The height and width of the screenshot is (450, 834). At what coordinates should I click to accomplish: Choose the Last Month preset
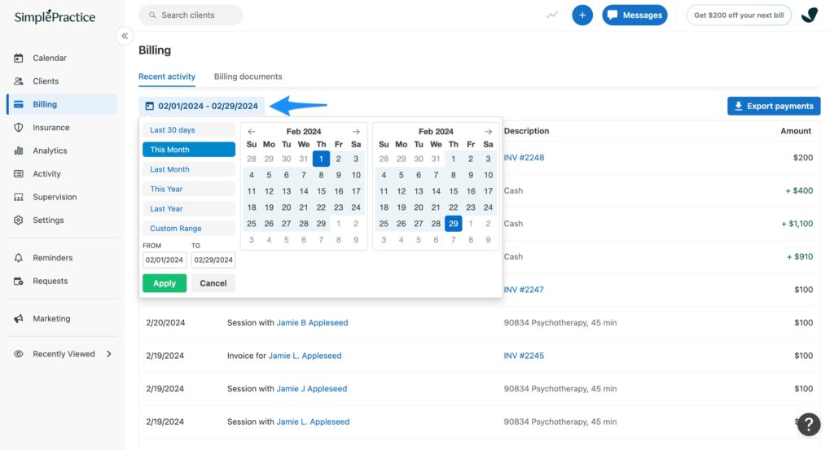point(189,169)
